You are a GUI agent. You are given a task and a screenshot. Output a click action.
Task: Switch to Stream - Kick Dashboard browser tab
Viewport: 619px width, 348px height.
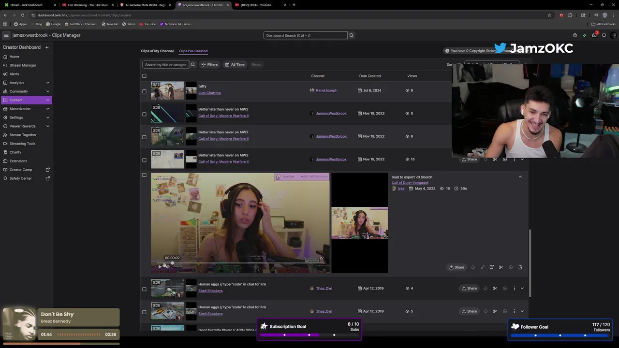tap(29, 5)
